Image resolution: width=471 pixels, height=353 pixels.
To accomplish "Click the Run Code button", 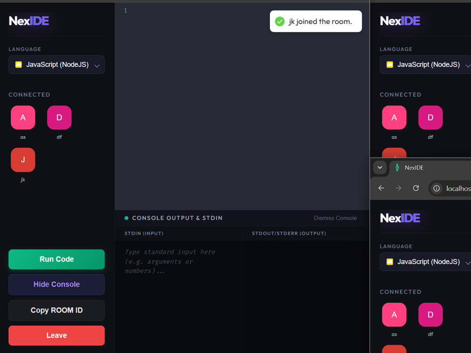I will click(57, 259).
